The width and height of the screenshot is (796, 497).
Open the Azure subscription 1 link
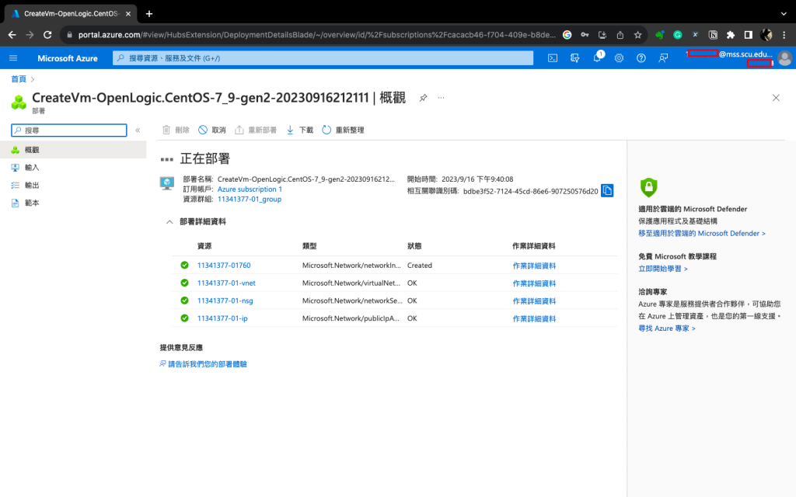(250, 189)
